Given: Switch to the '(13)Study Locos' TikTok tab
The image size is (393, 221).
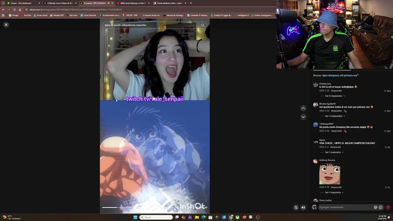Looking at the screenshot, I should click(x=60, y=3).
